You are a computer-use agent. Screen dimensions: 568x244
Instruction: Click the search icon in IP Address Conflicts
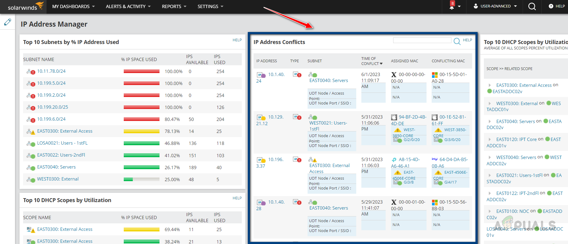point(457,41)
